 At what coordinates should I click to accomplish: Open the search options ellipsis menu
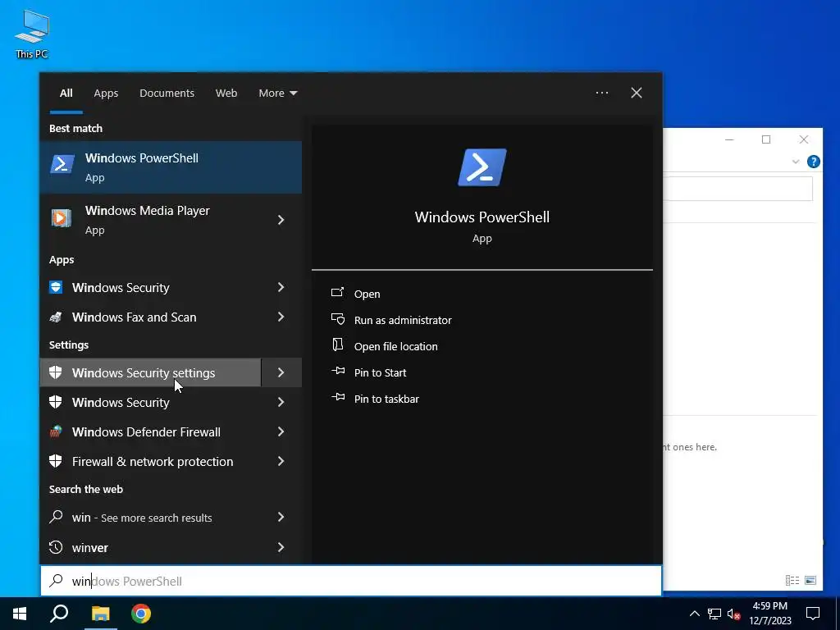(x=602, y=93)
